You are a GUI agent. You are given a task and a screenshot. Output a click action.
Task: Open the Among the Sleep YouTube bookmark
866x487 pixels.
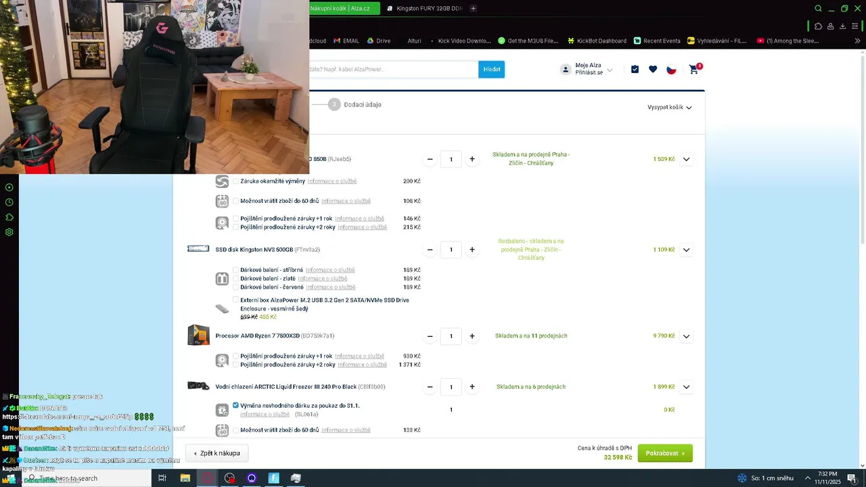pos(788,41)
